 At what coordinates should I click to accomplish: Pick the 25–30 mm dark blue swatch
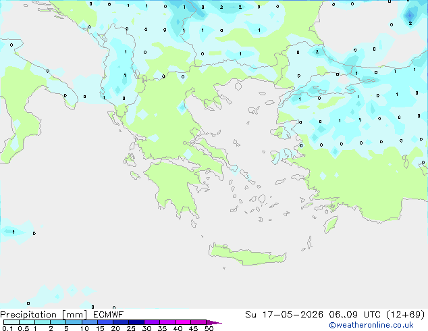tap(136, 322)
